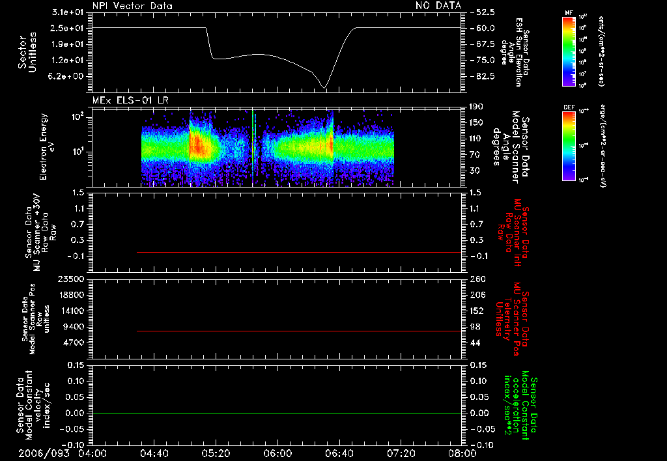Click the '04:00' time axis label
667x461 pixels.
tap(92, 453)
